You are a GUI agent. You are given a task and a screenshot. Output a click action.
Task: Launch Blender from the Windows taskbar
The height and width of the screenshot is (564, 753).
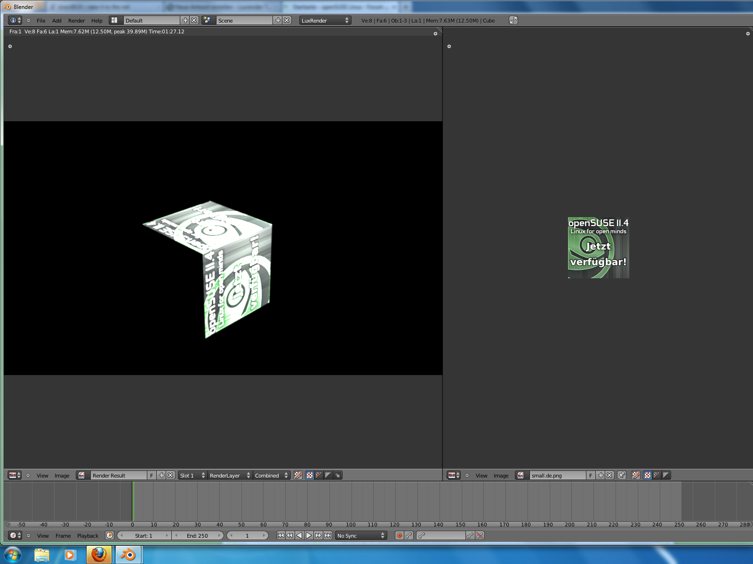128,555
